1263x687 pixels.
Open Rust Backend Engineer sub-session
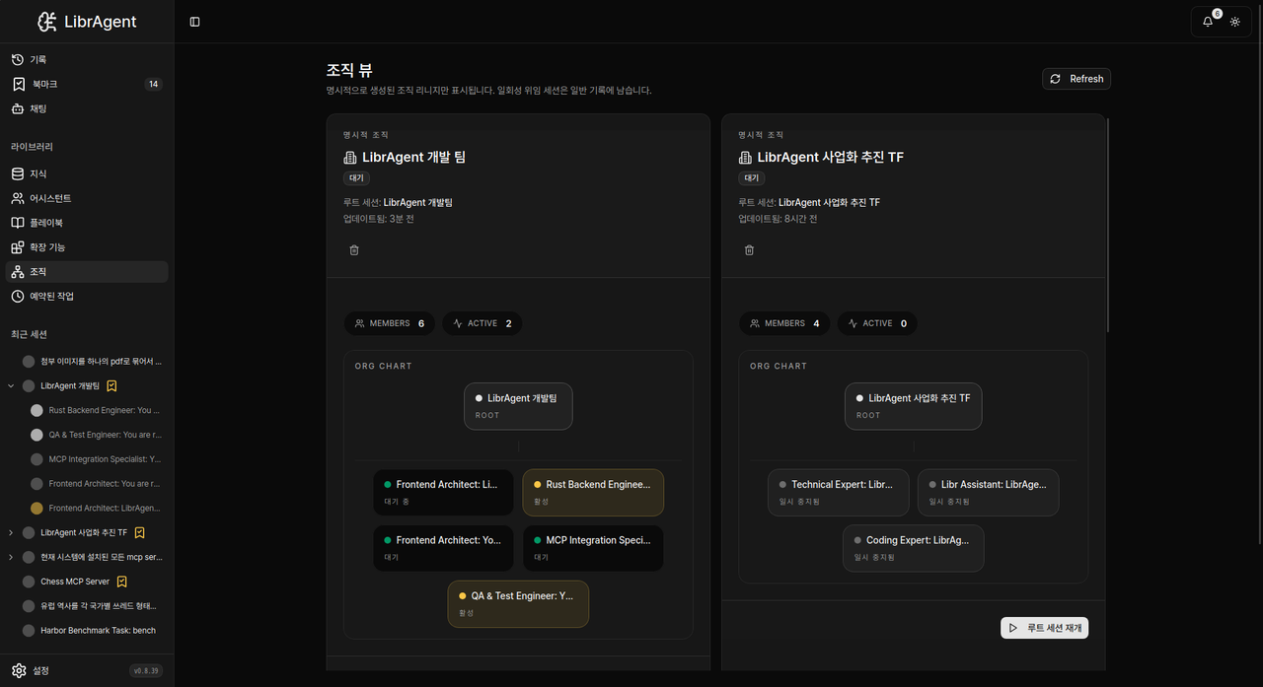[x=97, y=410]
